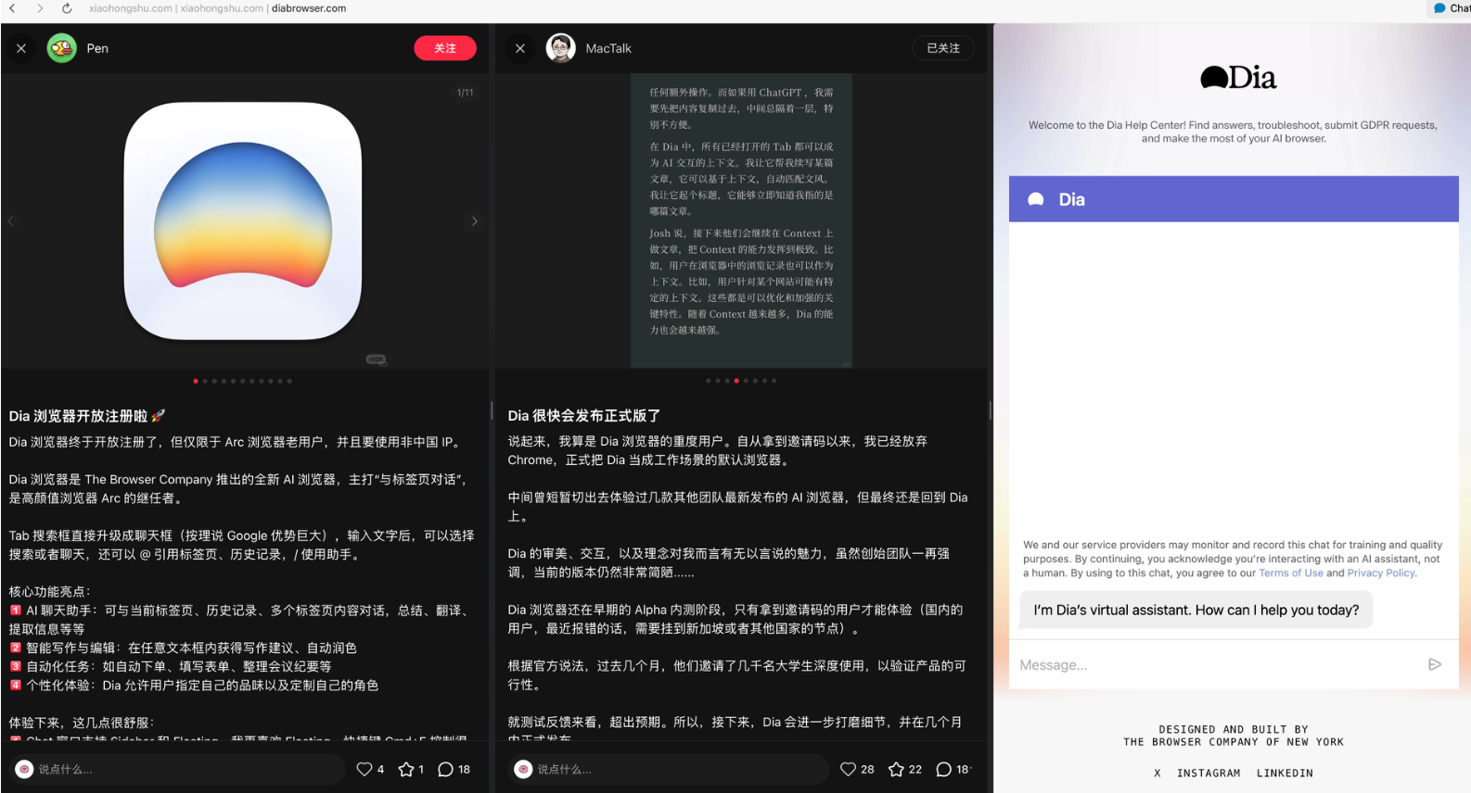Screen dimensions: 1471x793
Task: Open comments on MacTalk's post
Action: (944, 769)
